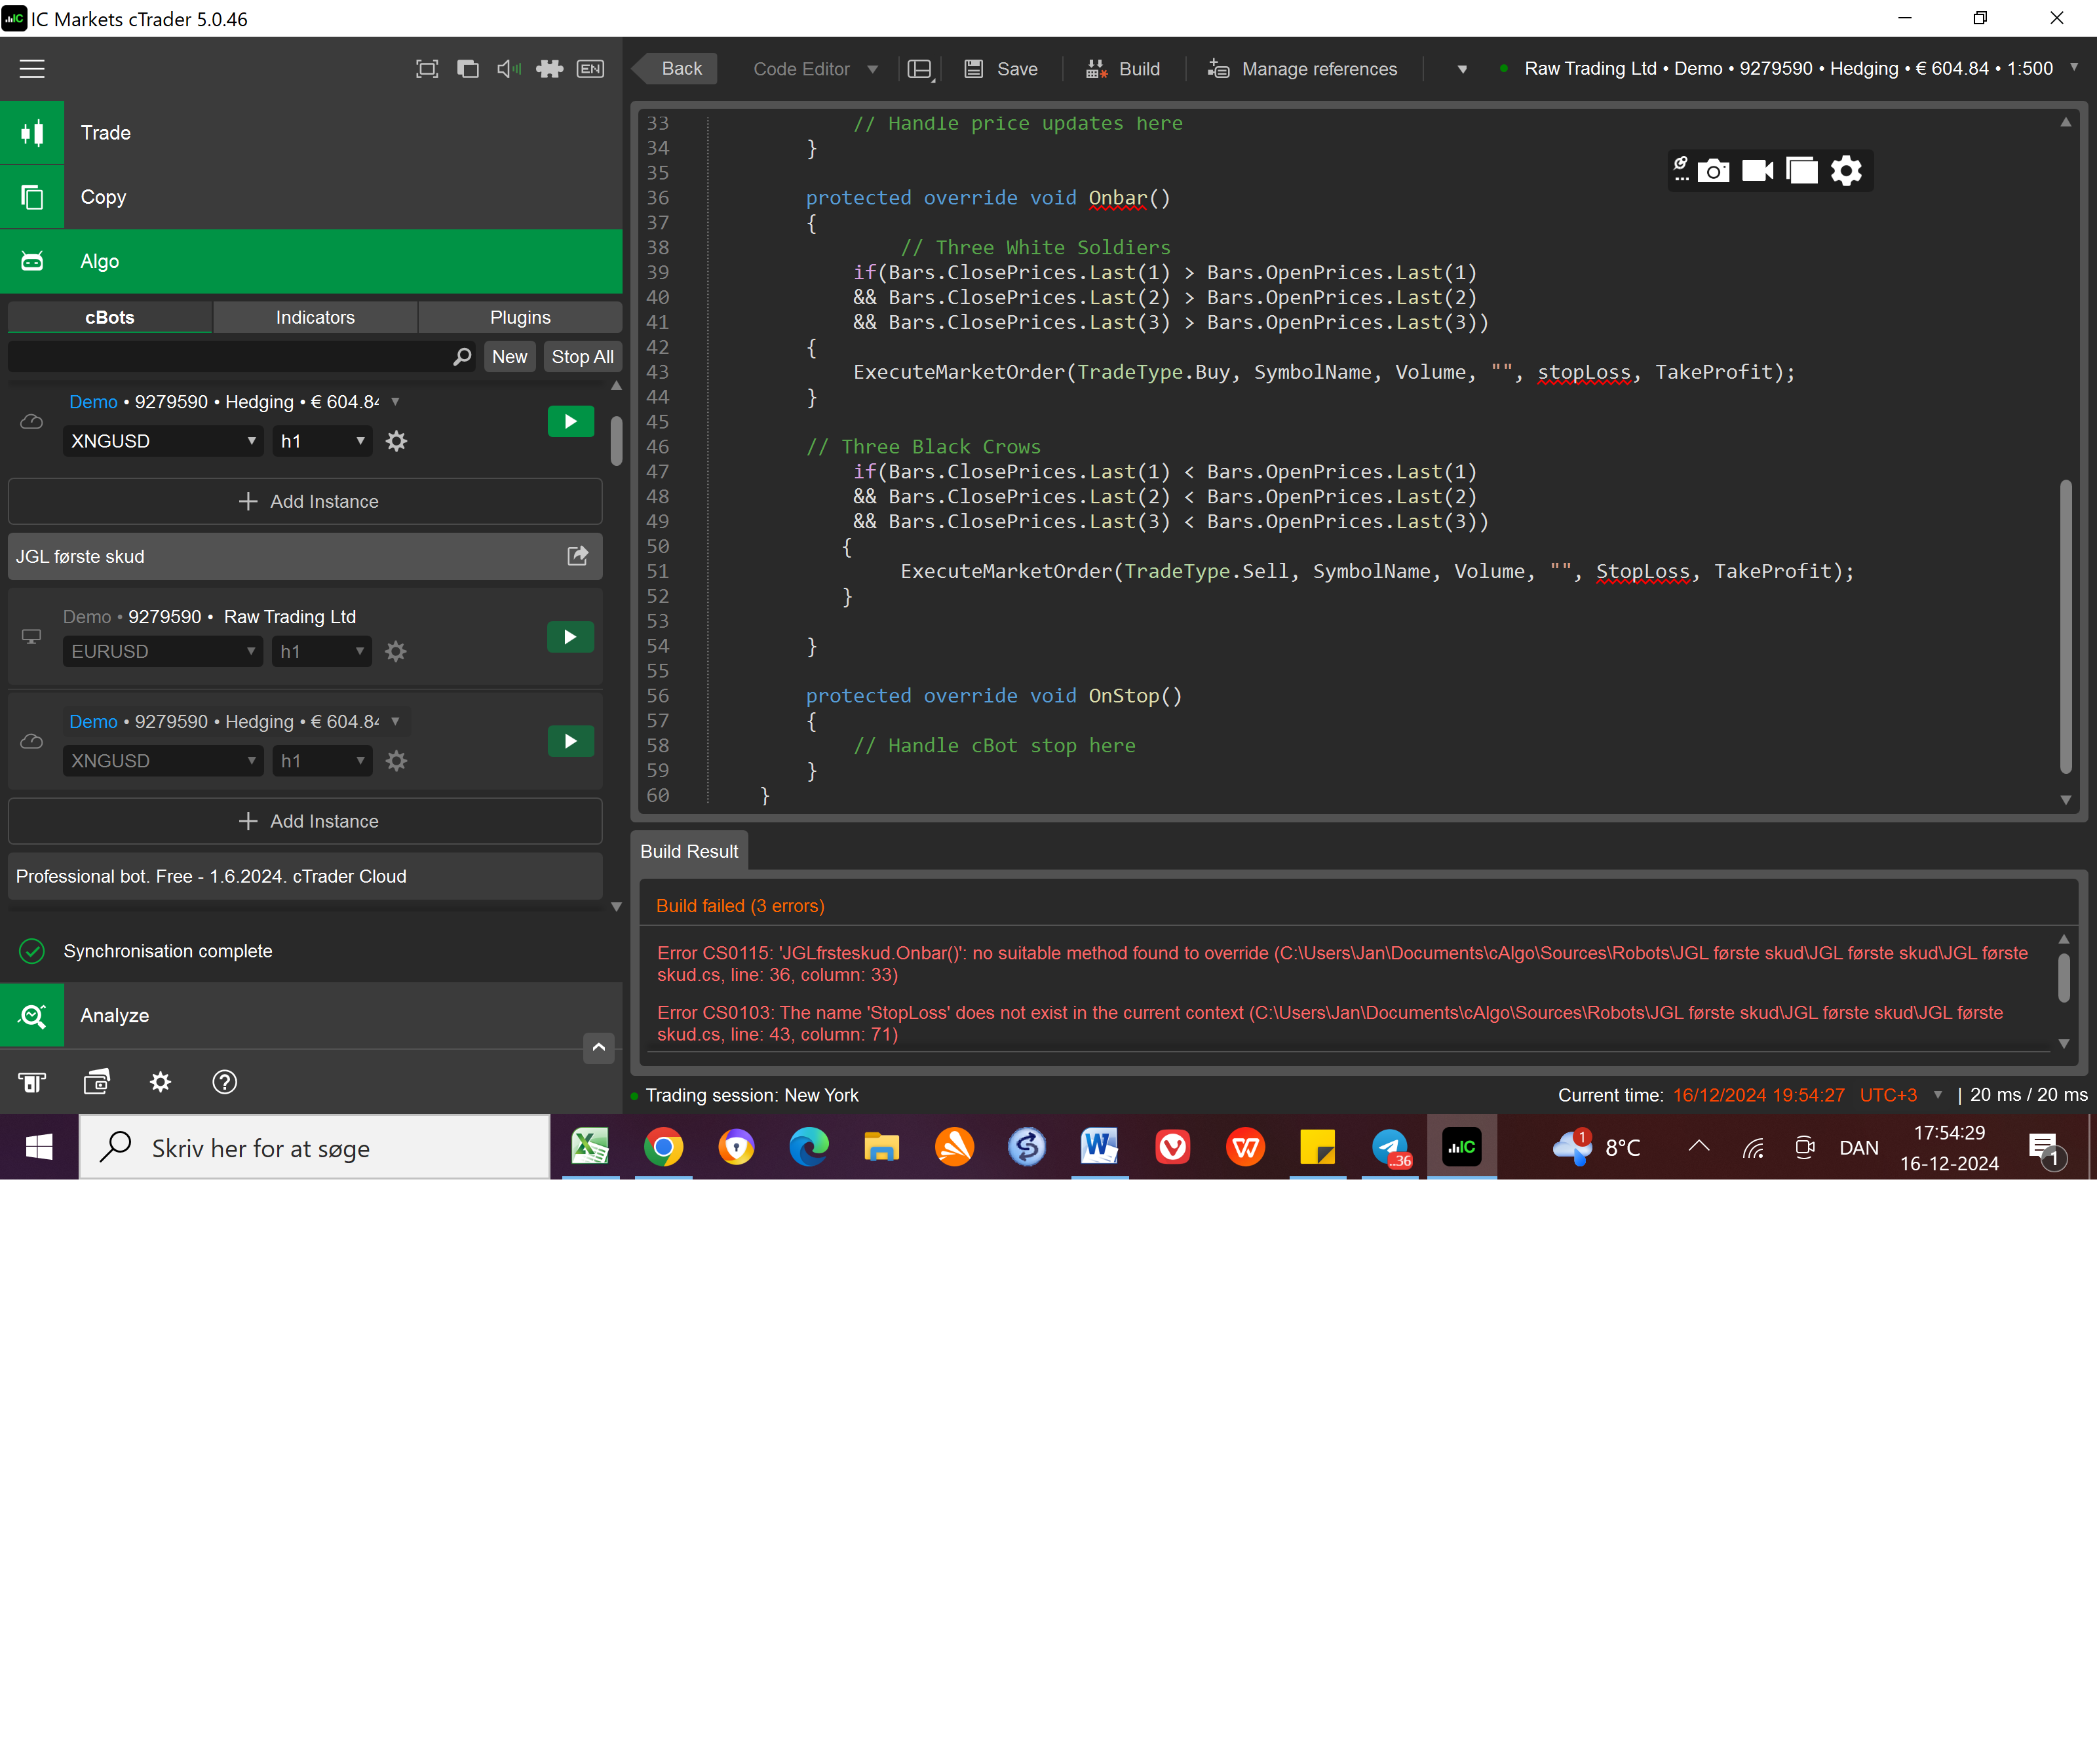
Task: Click T-shaped icon in bottom bar
Action: [32, 1082]
